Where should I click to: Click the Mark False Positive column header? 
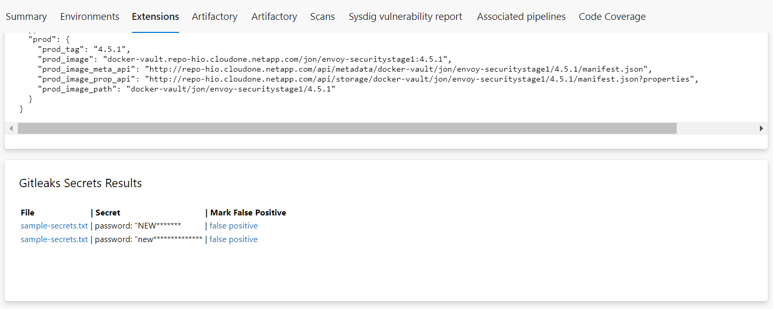(x=248, y=213)
